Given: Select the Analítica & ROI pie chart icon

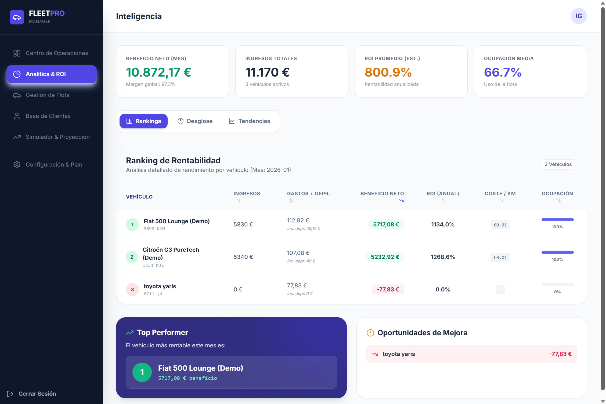Looking at the screenshot, I should (17, 74).
